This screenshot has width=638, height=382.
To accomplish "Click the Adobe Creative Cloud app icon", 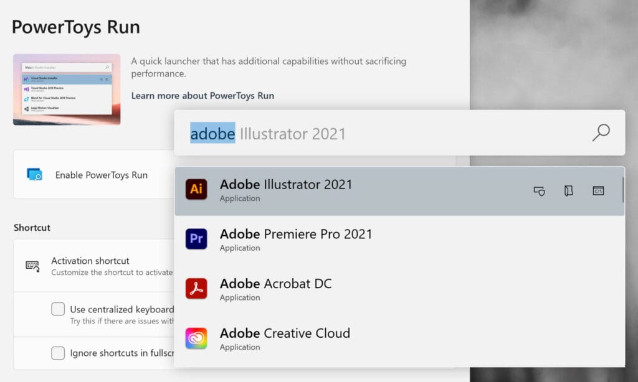I will point(196,338).
